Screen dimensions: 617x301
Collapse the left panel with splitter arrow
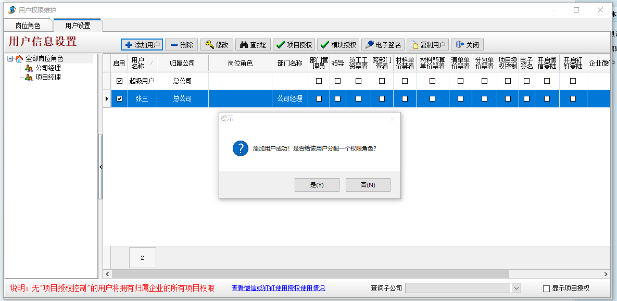click(x=100, y=167)
